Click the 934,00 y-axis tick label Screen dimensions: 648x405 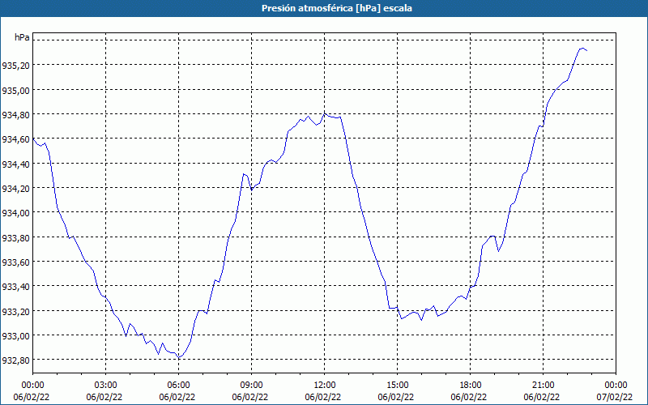15,213
